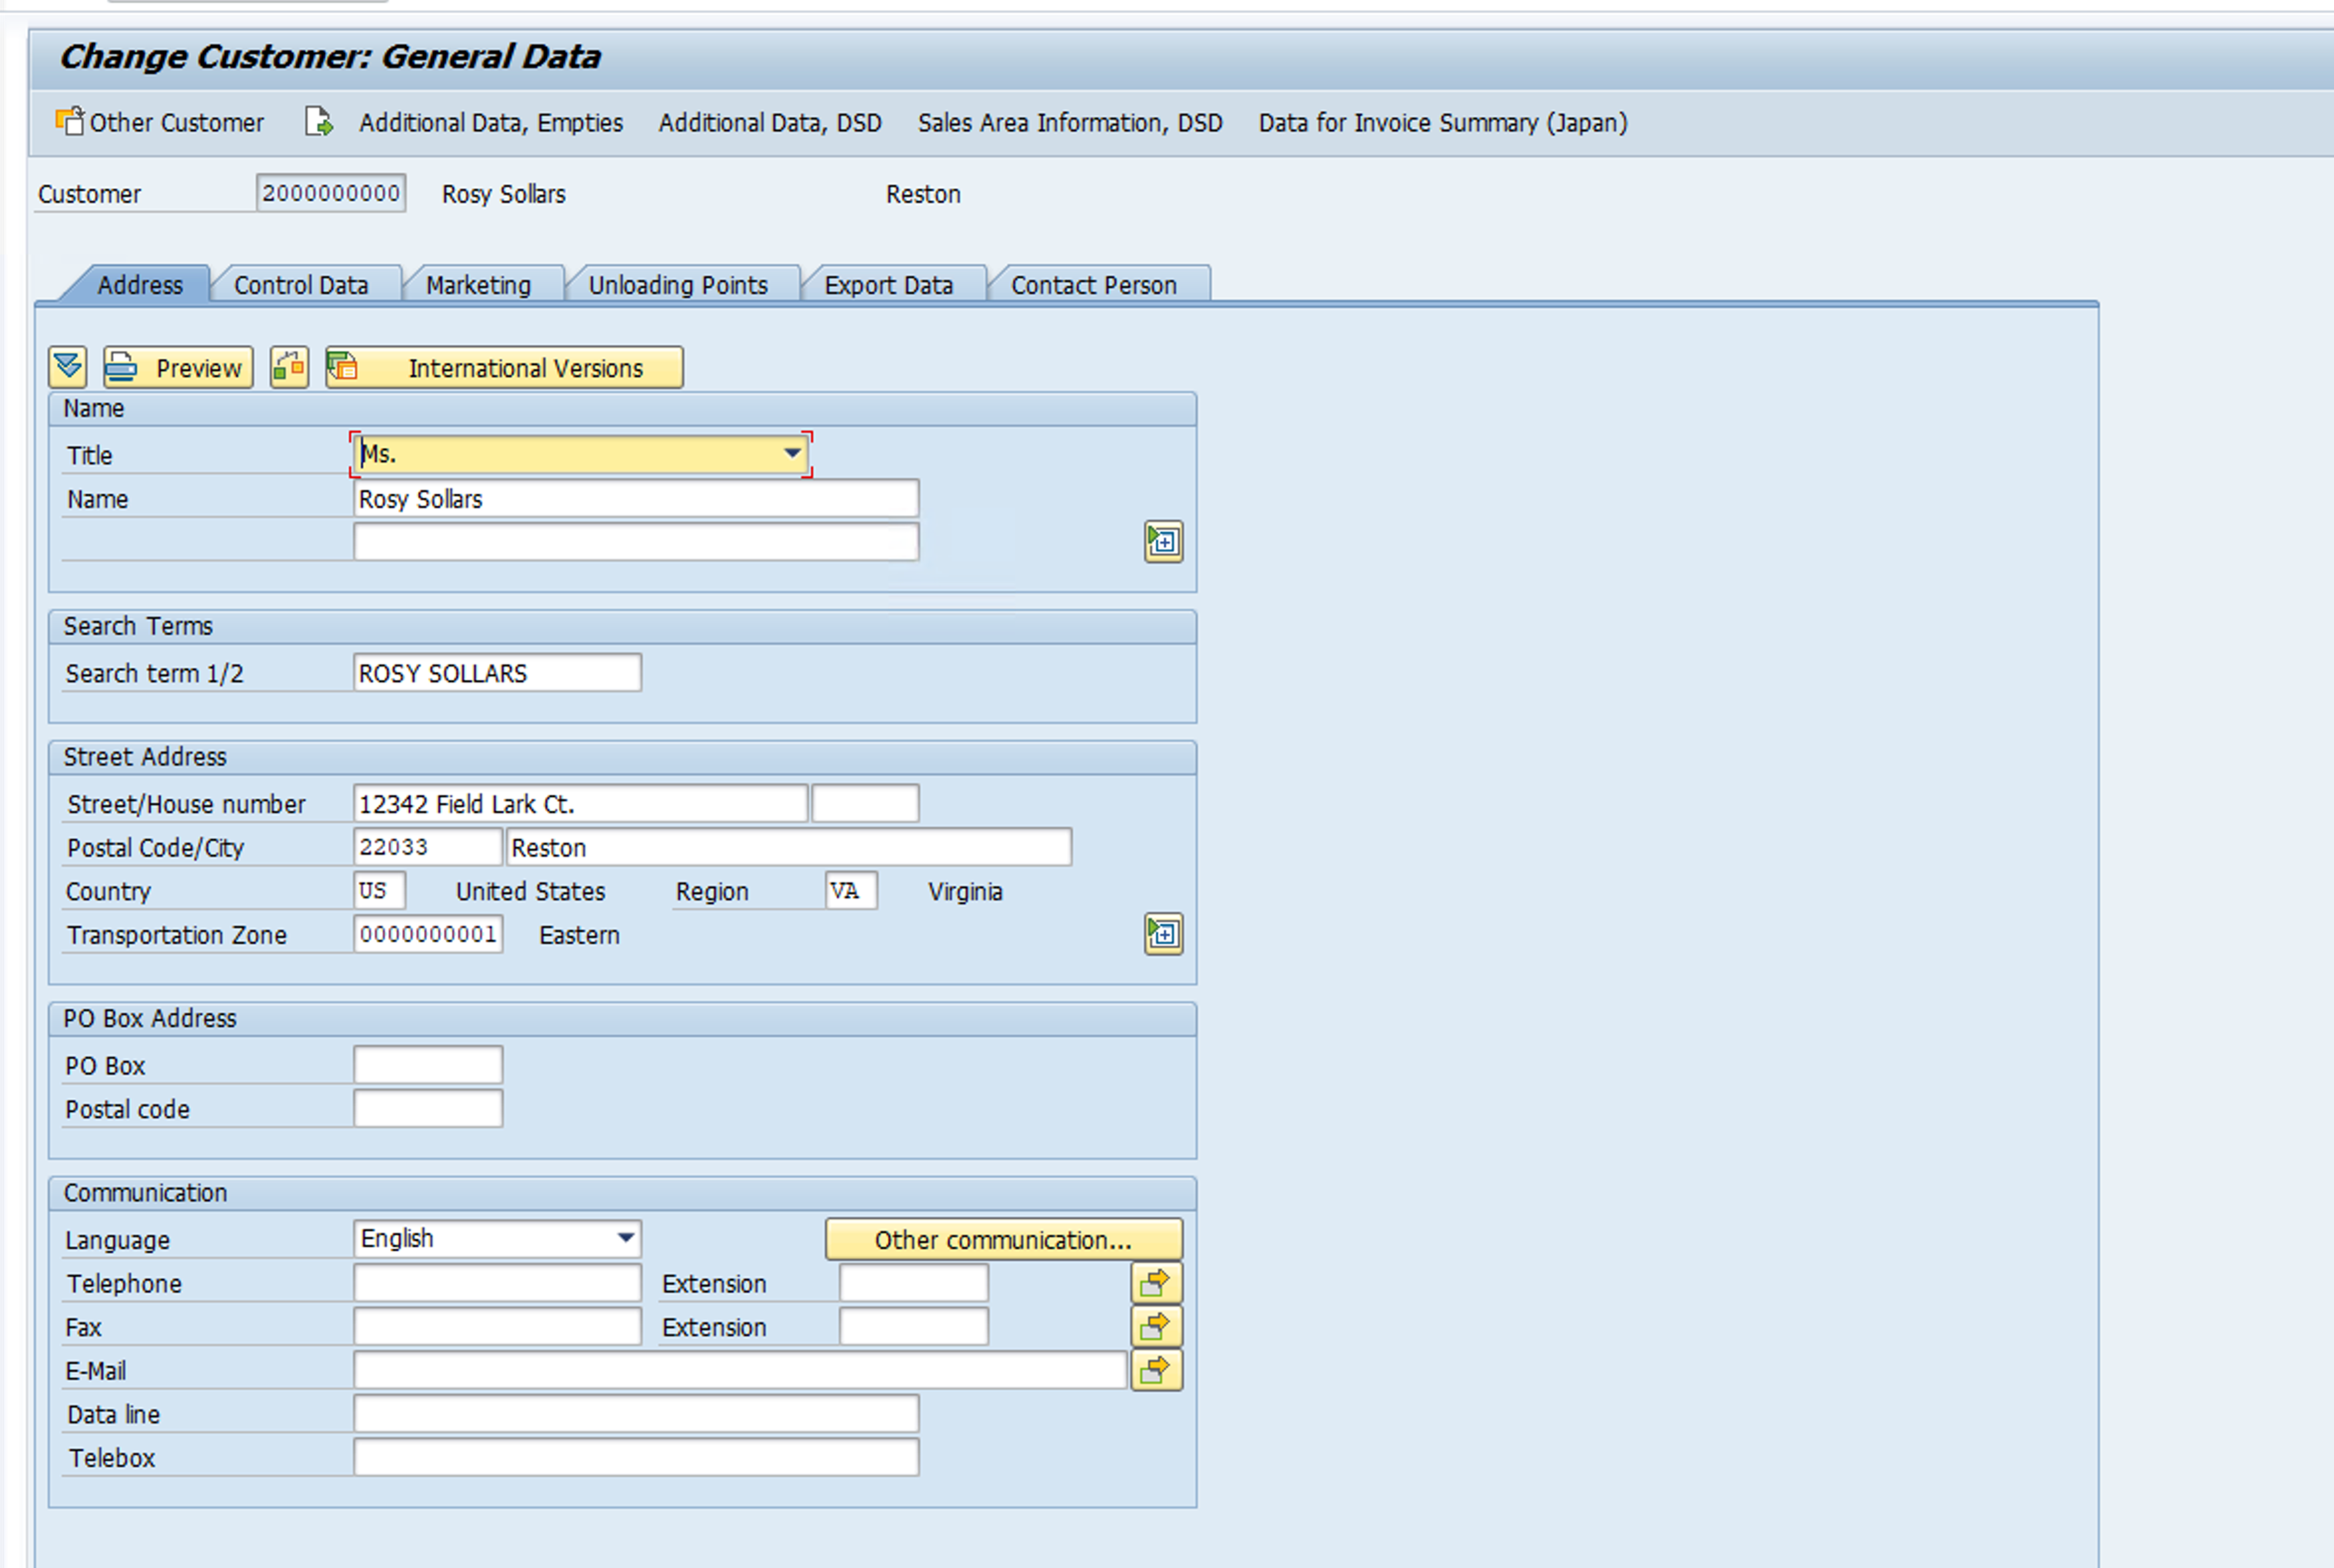Viewport: 2334px width, 1568px height.
Task: Click the International Versions icon
Action: pos(343,367)
